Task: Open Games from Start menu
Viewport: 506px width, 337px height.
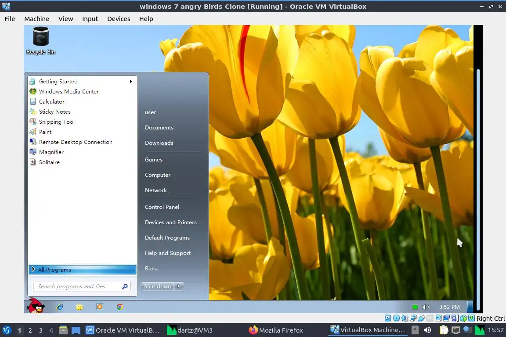Action: click(x=154, y=160)
